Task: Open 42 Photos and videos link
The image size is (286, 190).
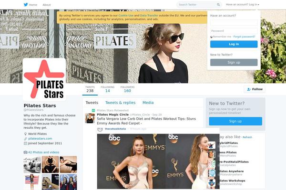Action: pyautogui.click(x=43, y=152)
